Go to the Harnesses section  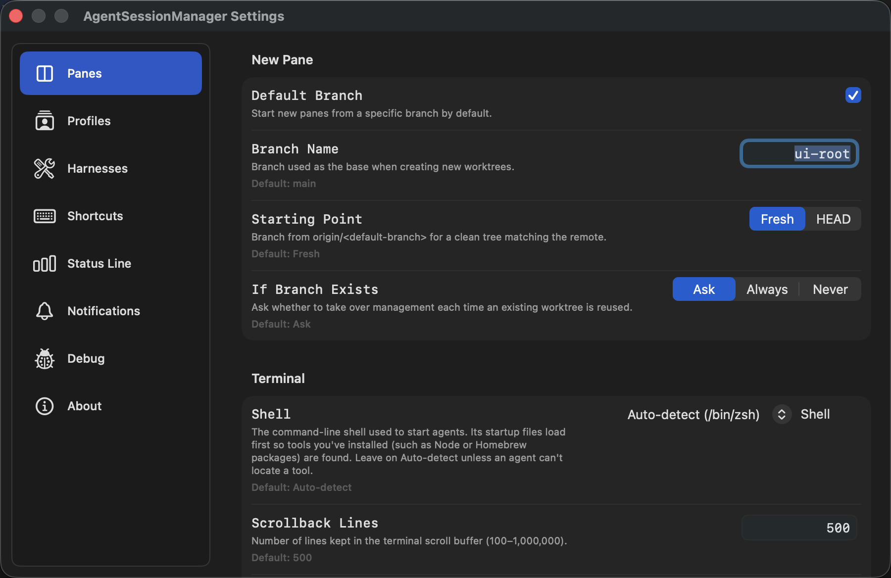[111, 168]
